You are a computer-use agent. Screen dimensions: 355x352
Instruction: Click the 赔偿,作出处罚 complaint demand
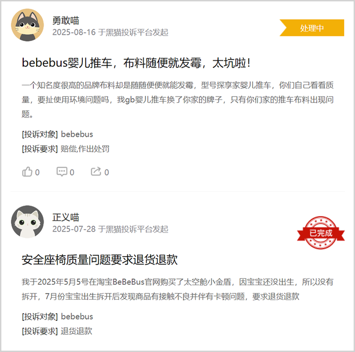tap(85, 149)
